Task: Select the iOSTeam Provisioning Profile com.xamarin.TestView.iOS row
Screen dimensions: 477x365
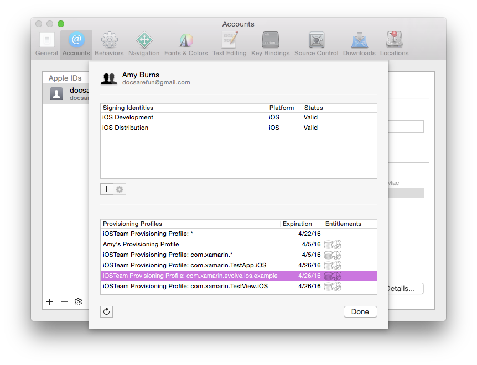Action: 194,286
